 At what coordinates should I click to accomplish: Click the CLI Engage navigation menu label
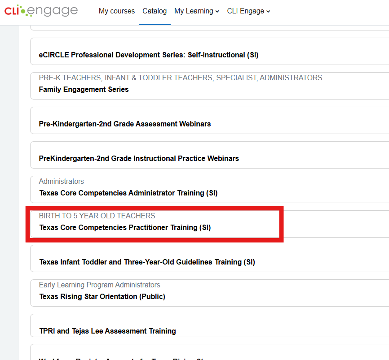coord(245,11)
